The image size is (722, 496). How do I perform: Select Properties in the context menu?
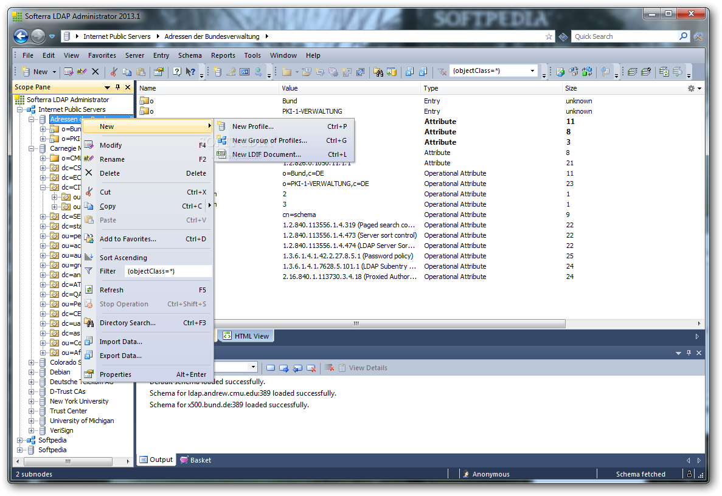[147, 374]
